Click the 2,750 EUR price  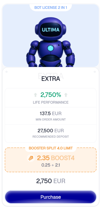coord(51,181)
